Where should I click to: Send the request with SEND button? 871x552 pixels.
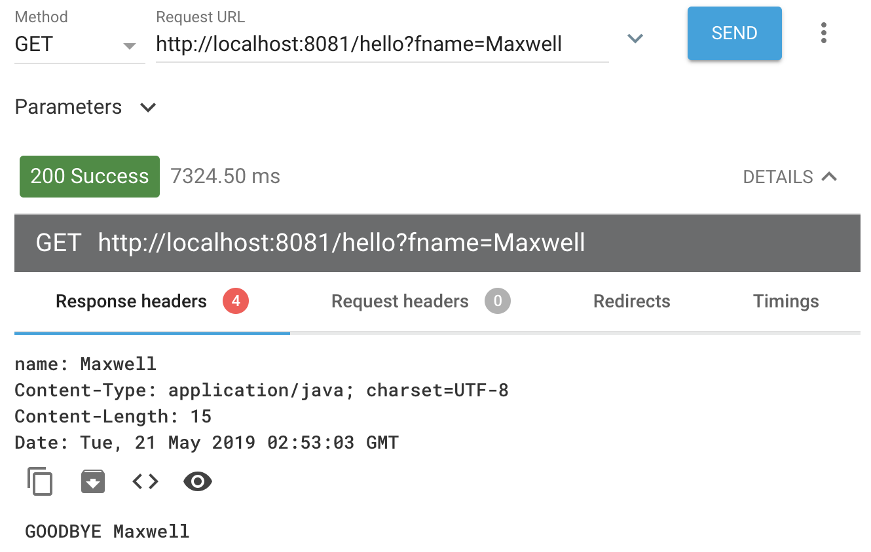(734, 33)
